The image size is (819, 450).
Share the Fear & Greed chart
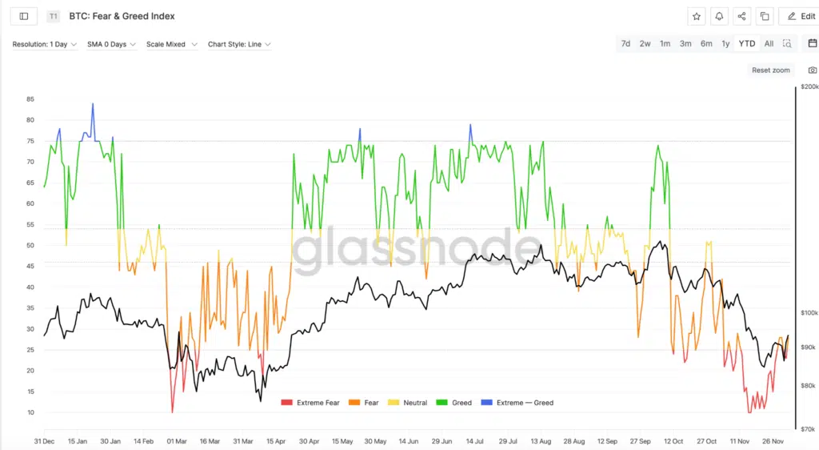(741, 16)
